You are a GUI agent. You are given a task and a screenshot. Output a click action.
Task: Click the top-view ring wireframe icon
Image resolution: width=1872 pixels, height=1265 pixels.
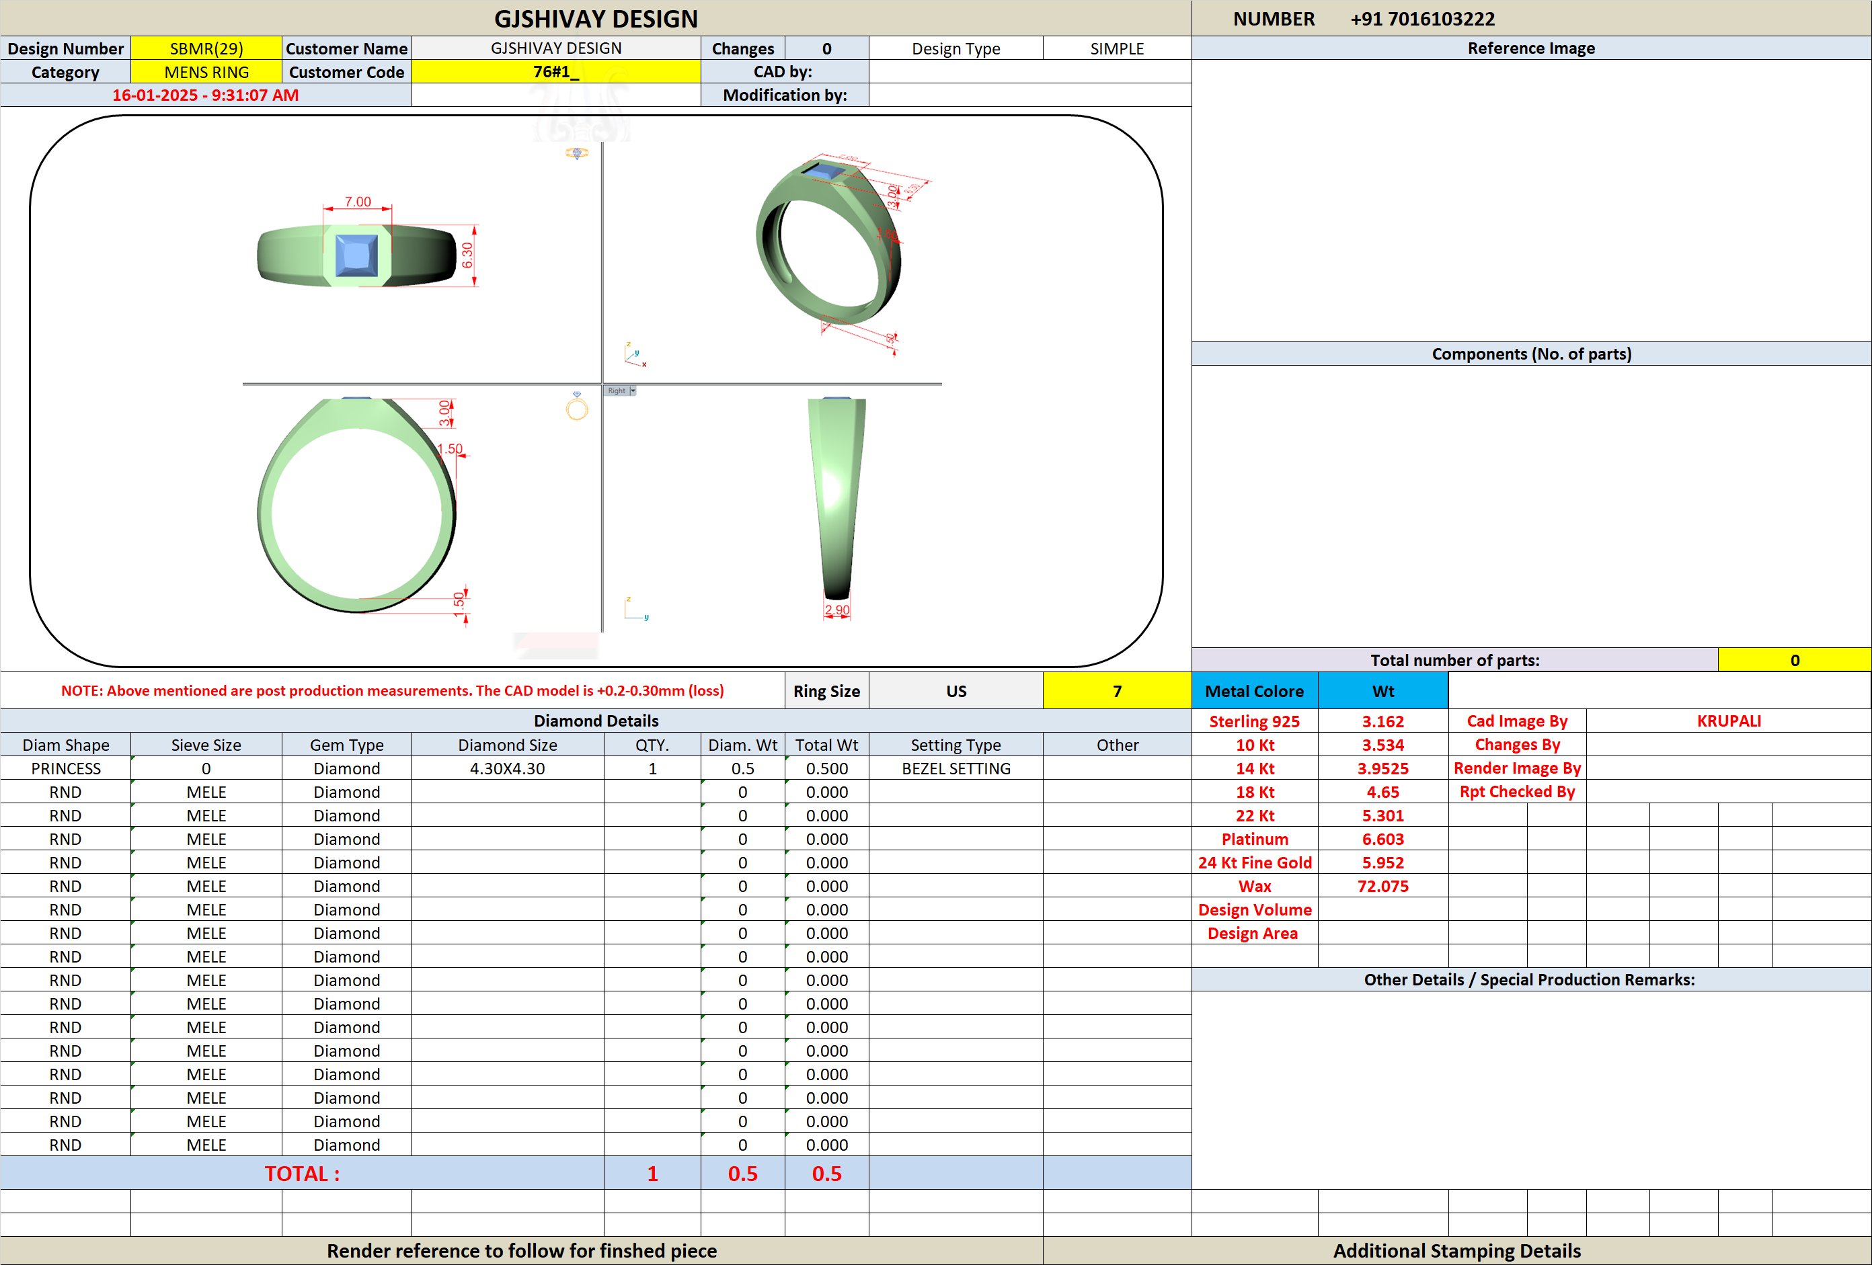(x=577, y=153)
